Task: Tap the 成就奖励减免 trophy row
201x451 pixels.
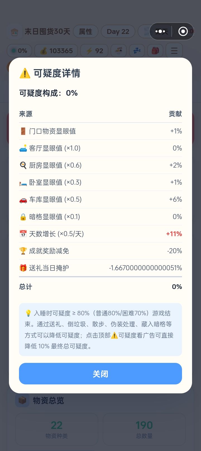Action: point(100,251)
